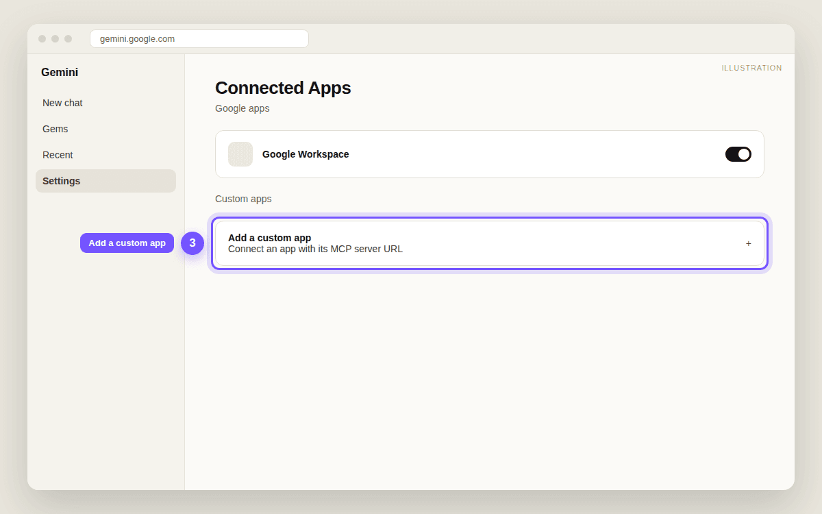Click the Gemini logo title
Image resolution: width=822 pixels, height=514 pixels.
point(60,73)
